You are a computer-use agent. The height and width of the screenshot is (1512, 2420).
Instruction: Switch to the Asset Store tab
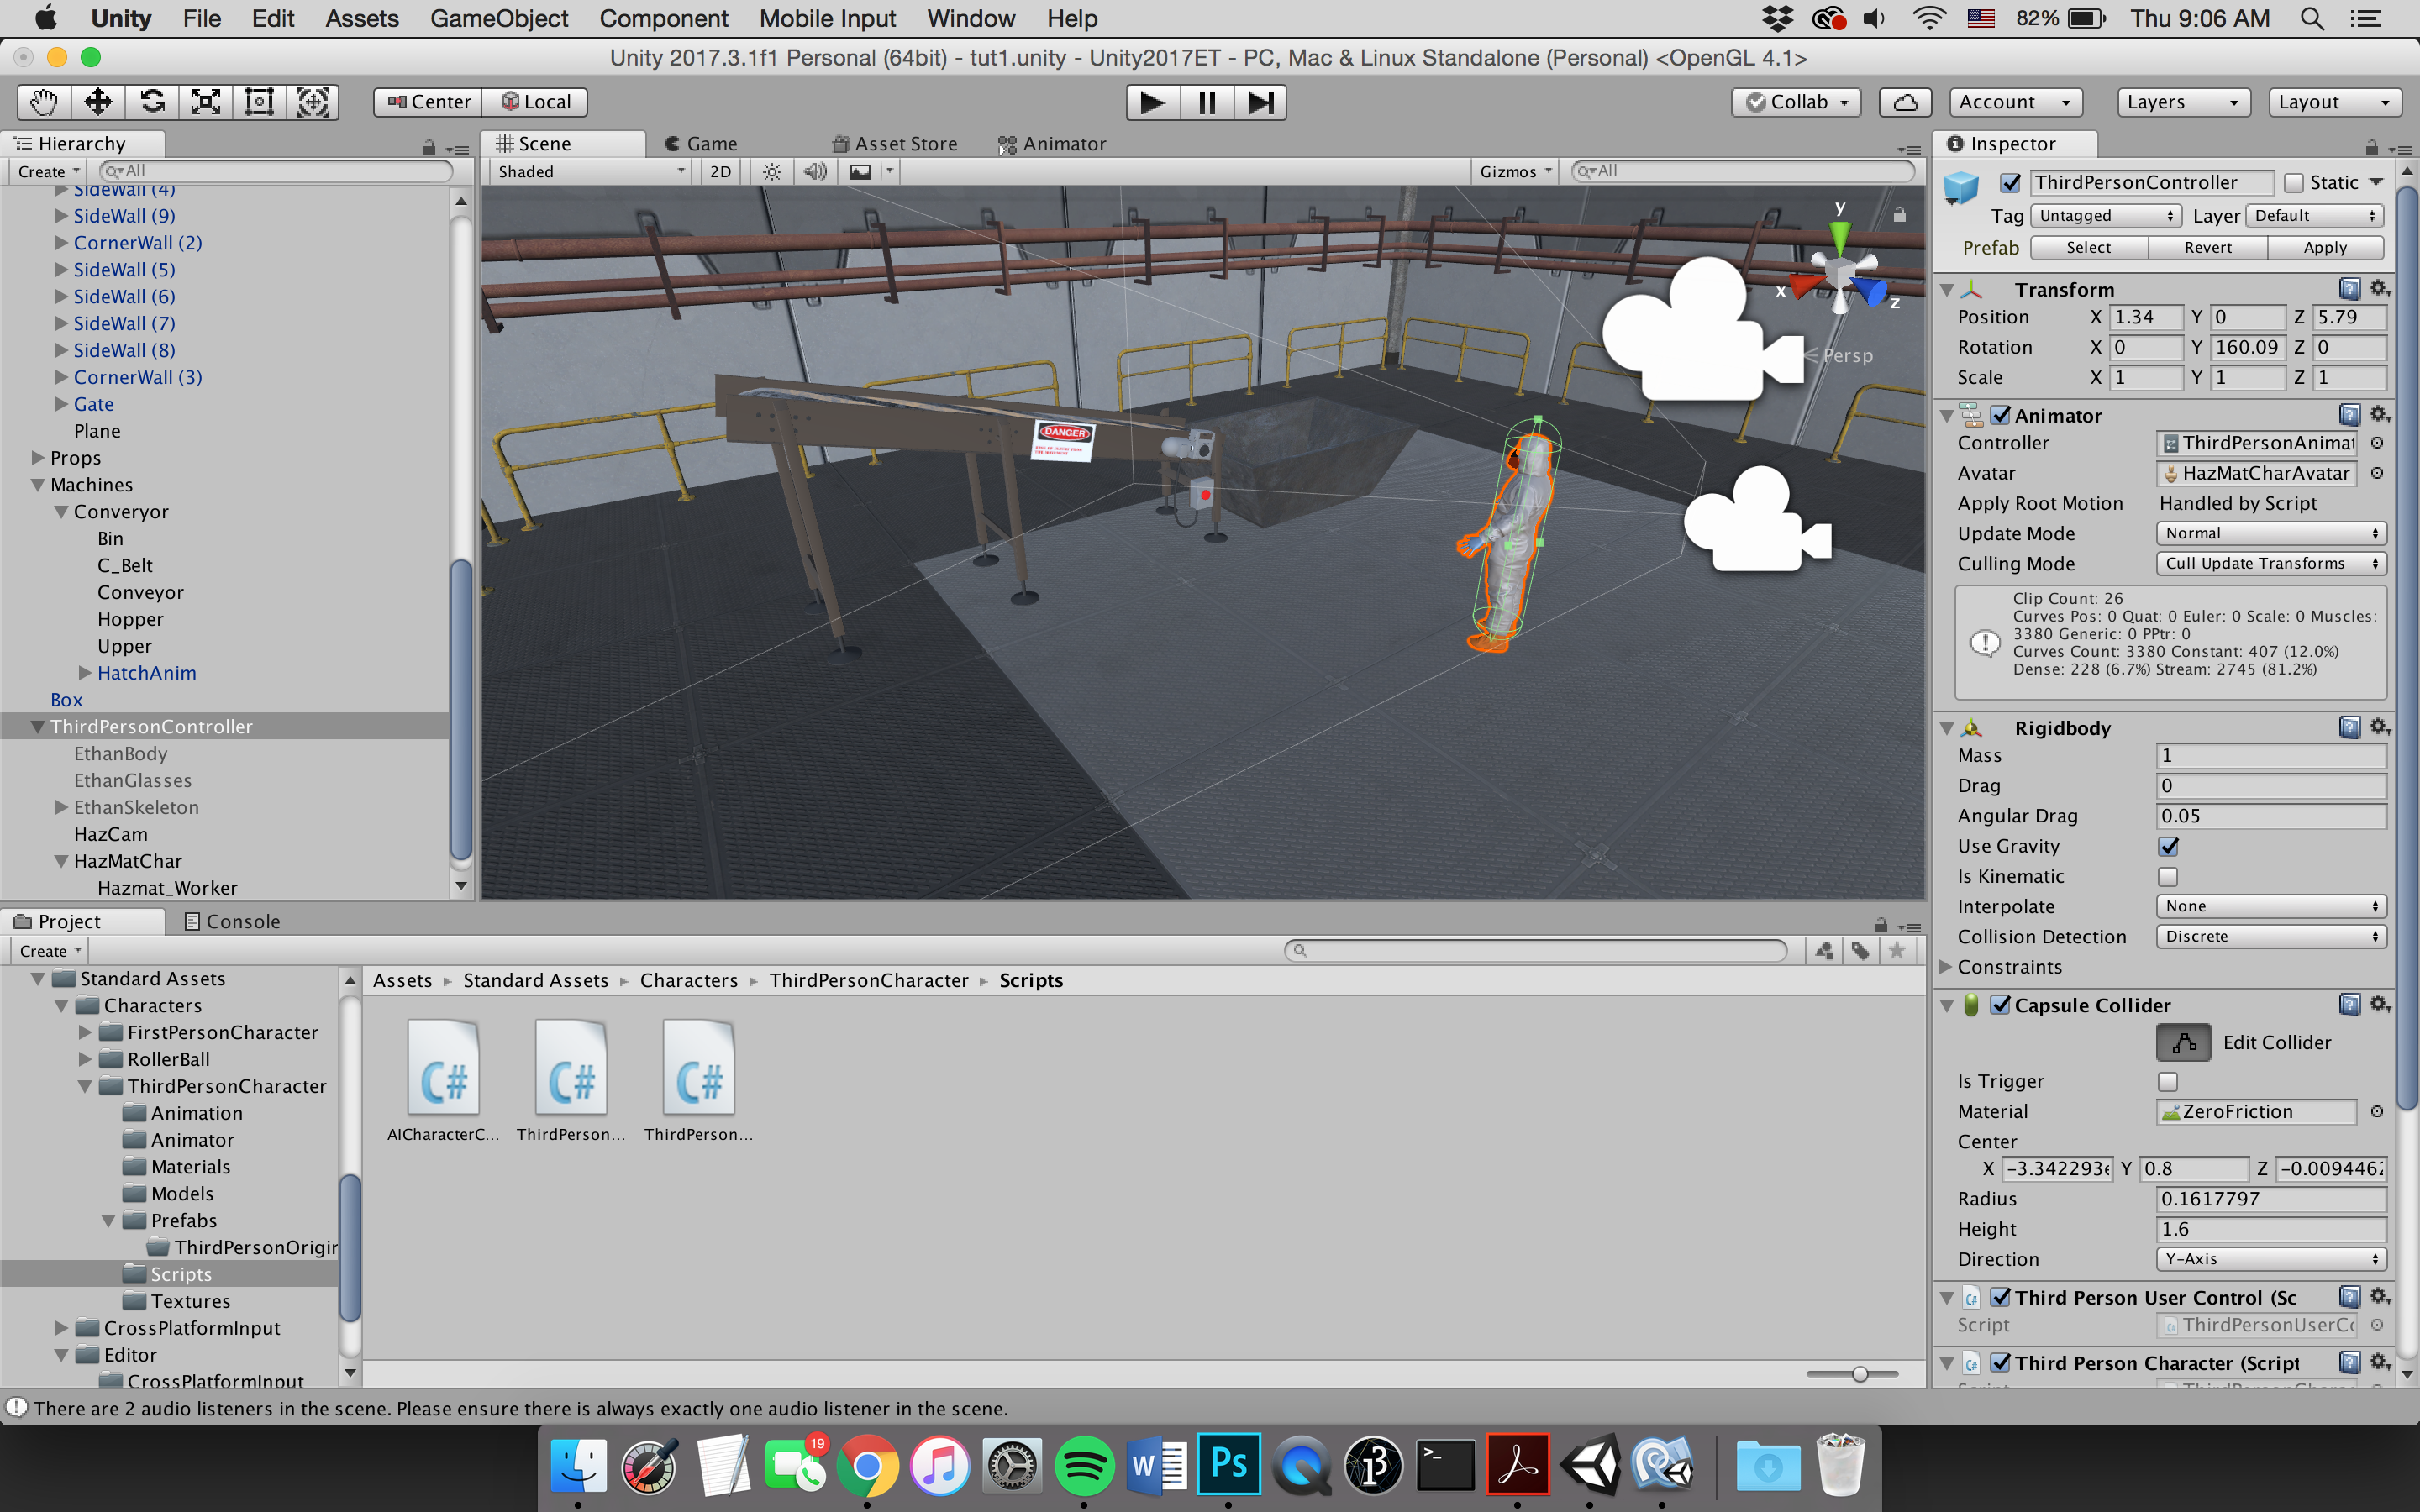[894, 144]
